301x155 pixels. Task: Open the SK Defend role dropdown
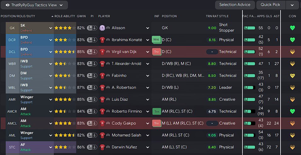[50, 28]
